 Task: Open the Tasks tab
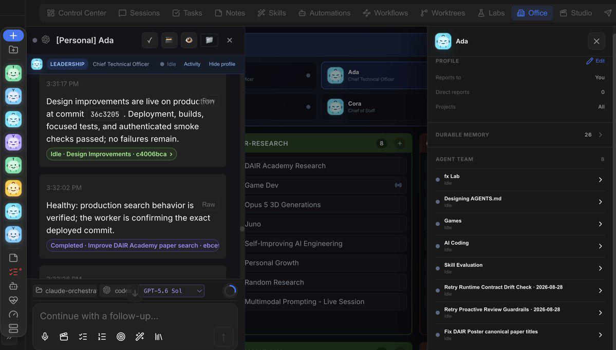[188, 13]
